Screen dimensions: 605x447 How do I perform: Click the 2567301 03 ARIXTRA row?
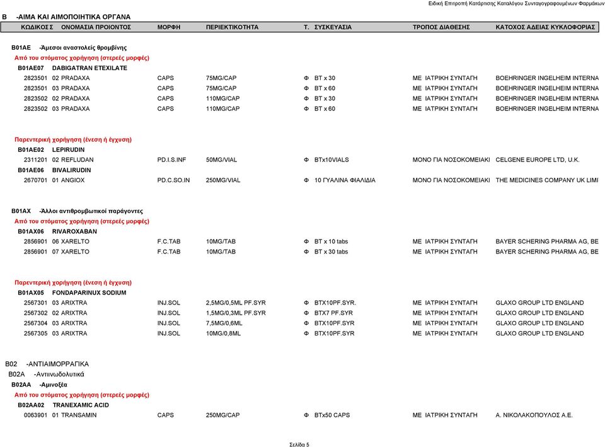click(x=304, y=303)
